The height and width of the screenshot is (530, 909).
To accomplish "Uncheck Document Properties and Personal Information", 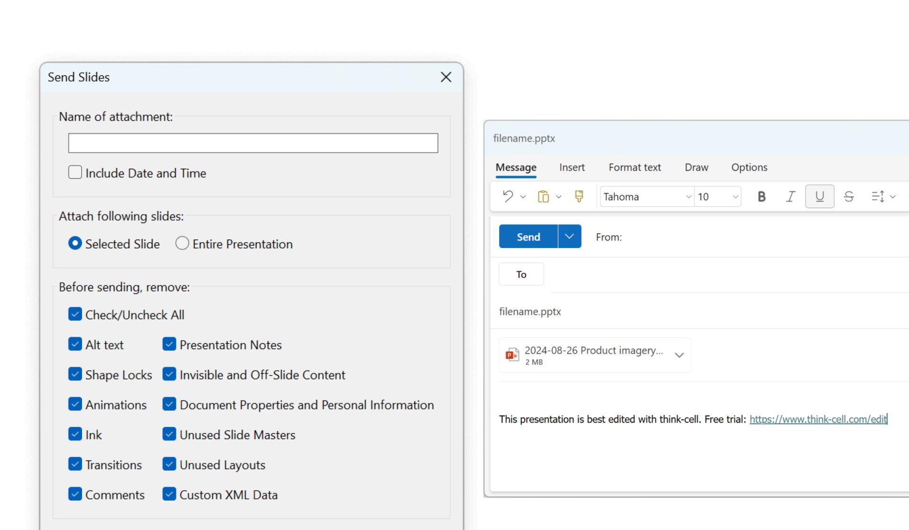I will coord(169,404).
